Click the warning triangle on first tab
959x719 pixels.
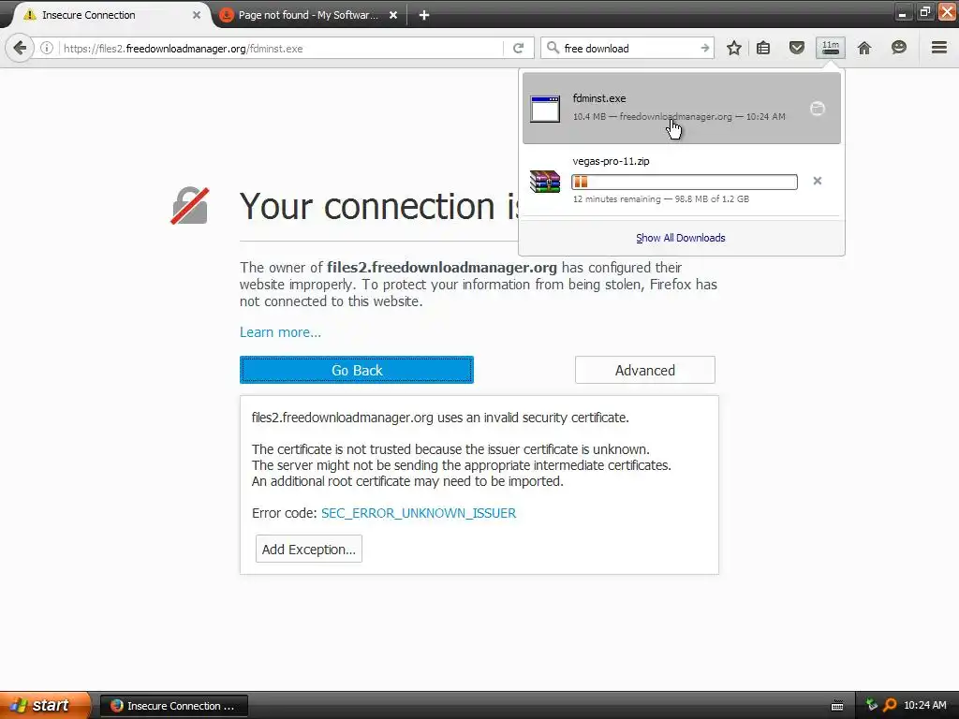[x=29, y=15]
